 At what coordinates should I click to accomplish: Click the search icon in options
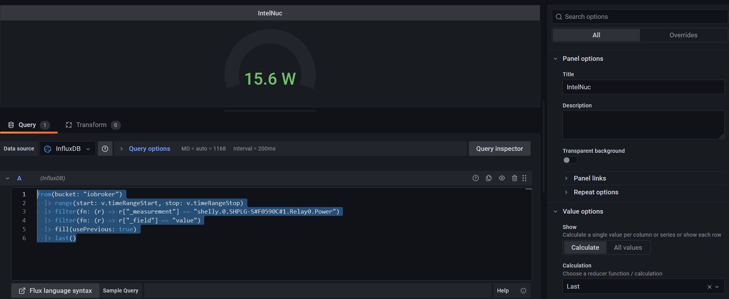[x=559, y=17]
